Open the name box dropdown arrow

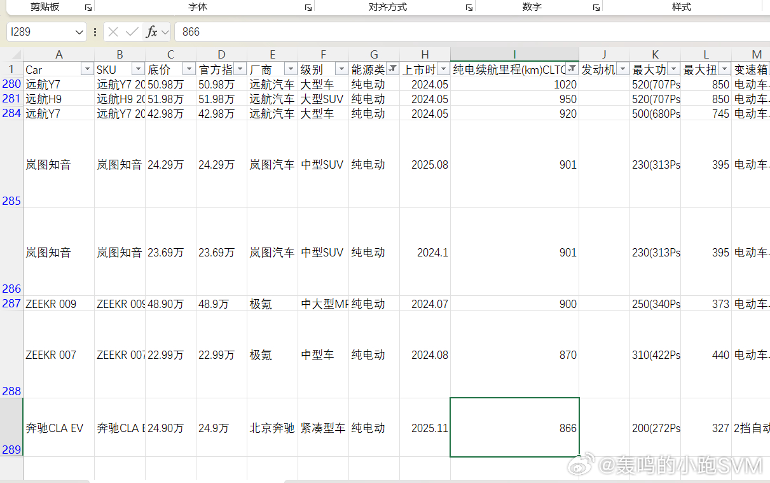(79, 32)
